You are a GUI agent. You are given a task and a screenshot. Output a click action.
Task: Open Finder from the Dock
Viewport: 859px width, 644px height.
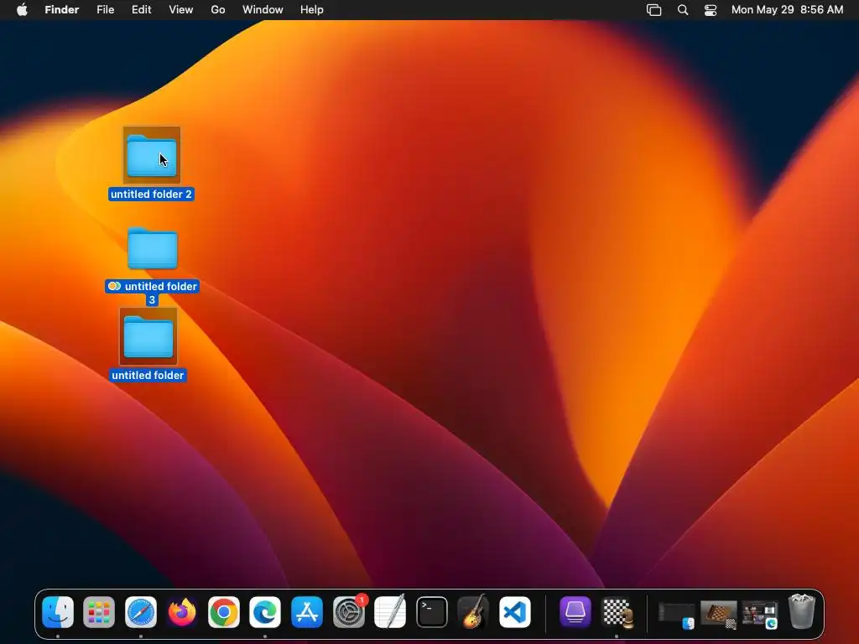point(58,611)
